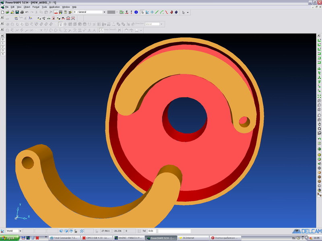Select the line creation tool
Image resolution: width=322 pixels, height=241 pixels.
click(x=157, y=12)
